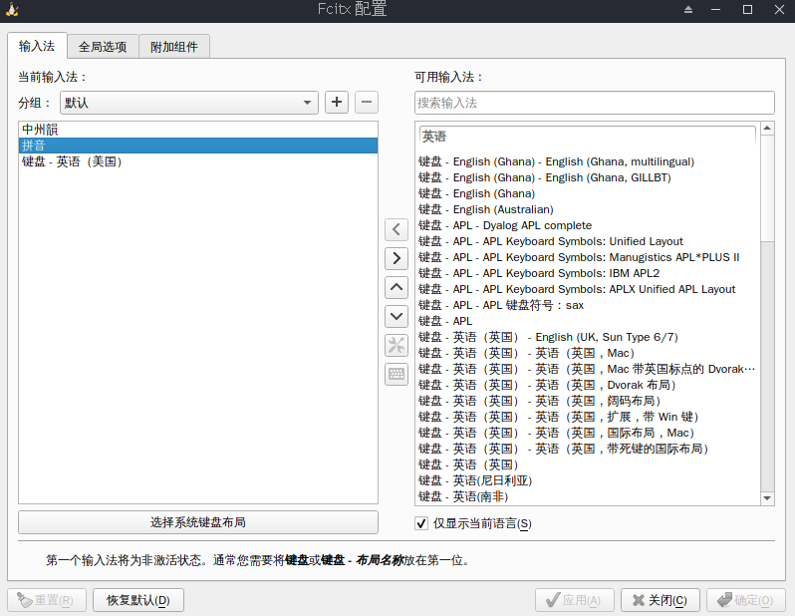Click the keep-above arrow icon in title bar
Image resolution: width=795 pixels, height=616 pixels.
coord(688,10)
